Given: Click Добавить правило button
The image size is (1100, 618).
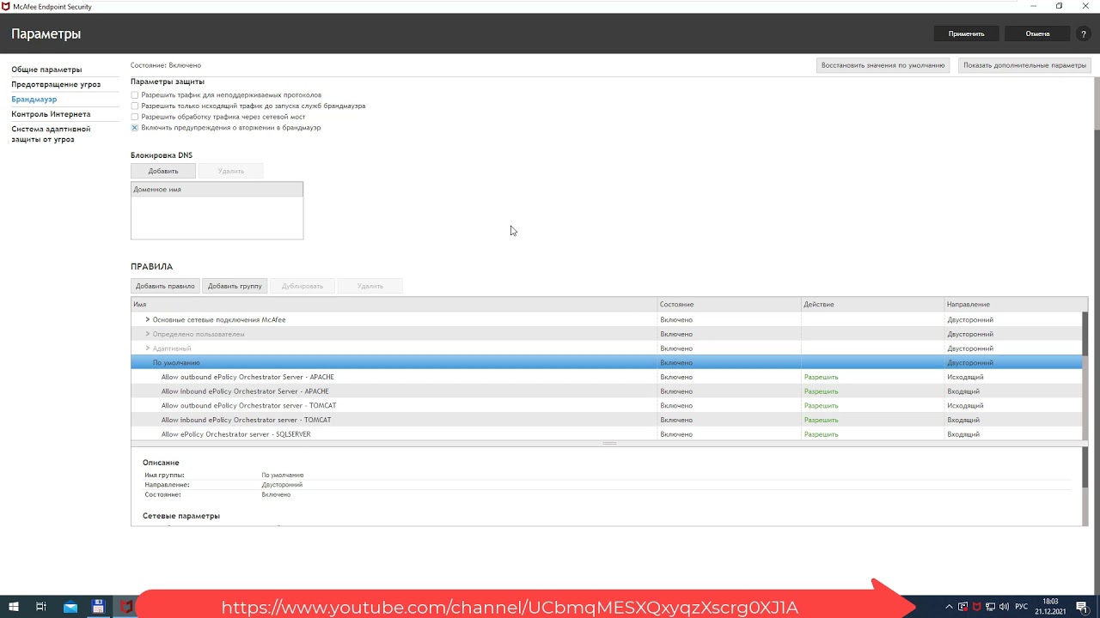Looking at the screenshot, I should pos(165,286).
